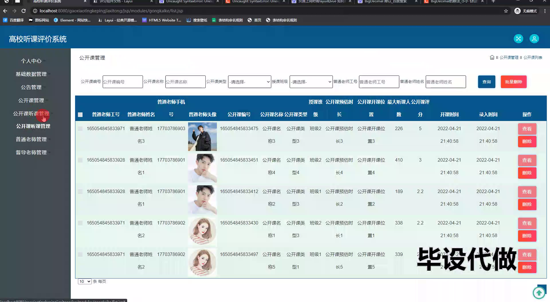
Task: Click 查看 for course 165054845833475
Action: click(527, 129)
